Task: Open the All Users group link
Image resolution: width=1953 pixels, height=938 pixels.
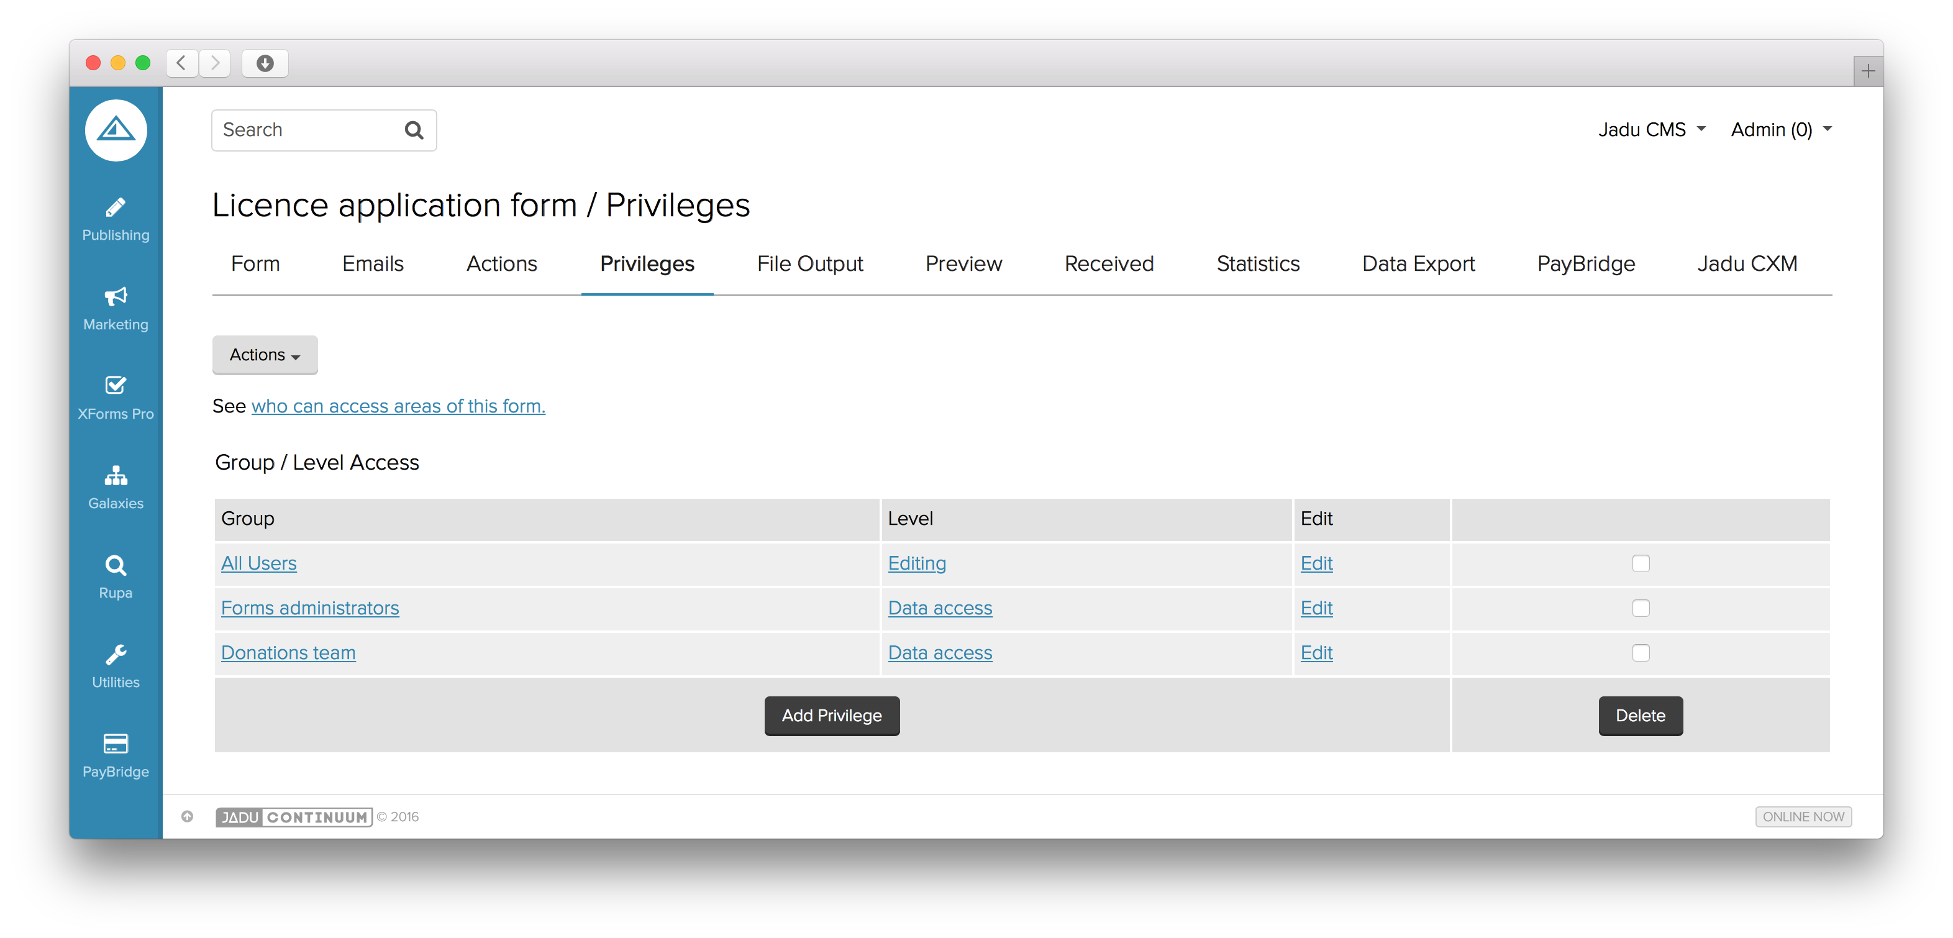Action: point(258,563)
